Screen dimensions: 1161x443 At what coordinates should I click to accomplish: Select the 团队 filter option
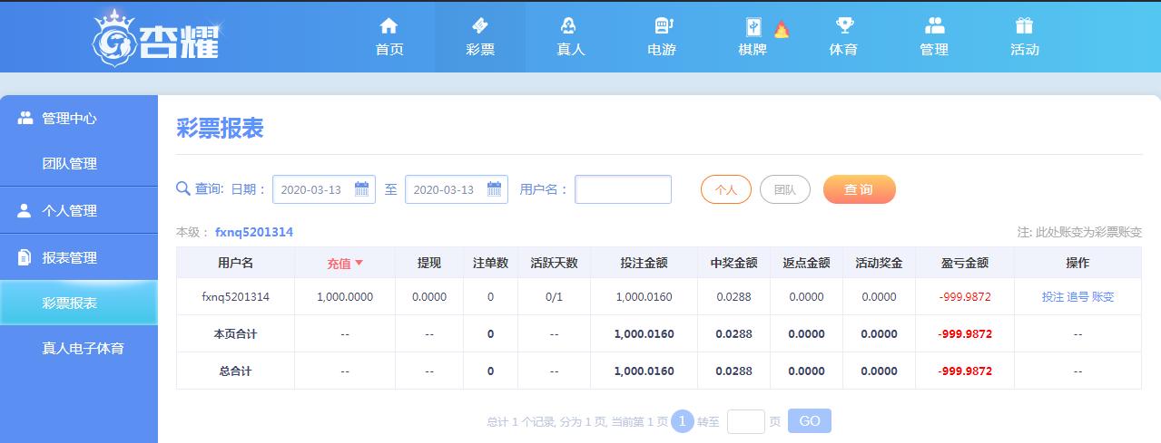(x=785, y=189)
